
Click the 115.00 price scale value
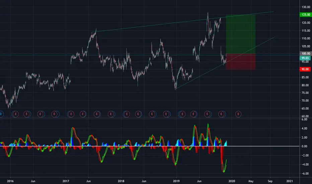[306, 31]
